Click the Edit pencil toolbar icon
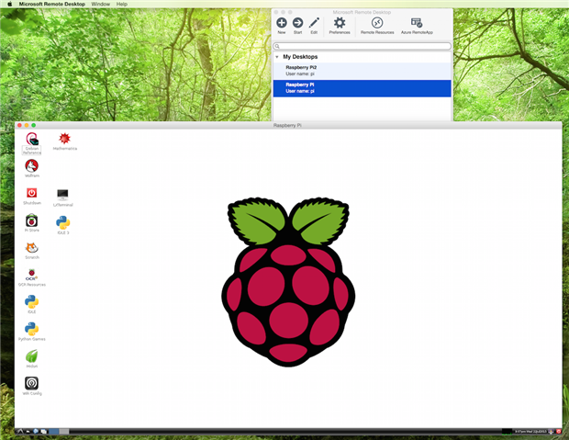569x440 pixels. 314,23
